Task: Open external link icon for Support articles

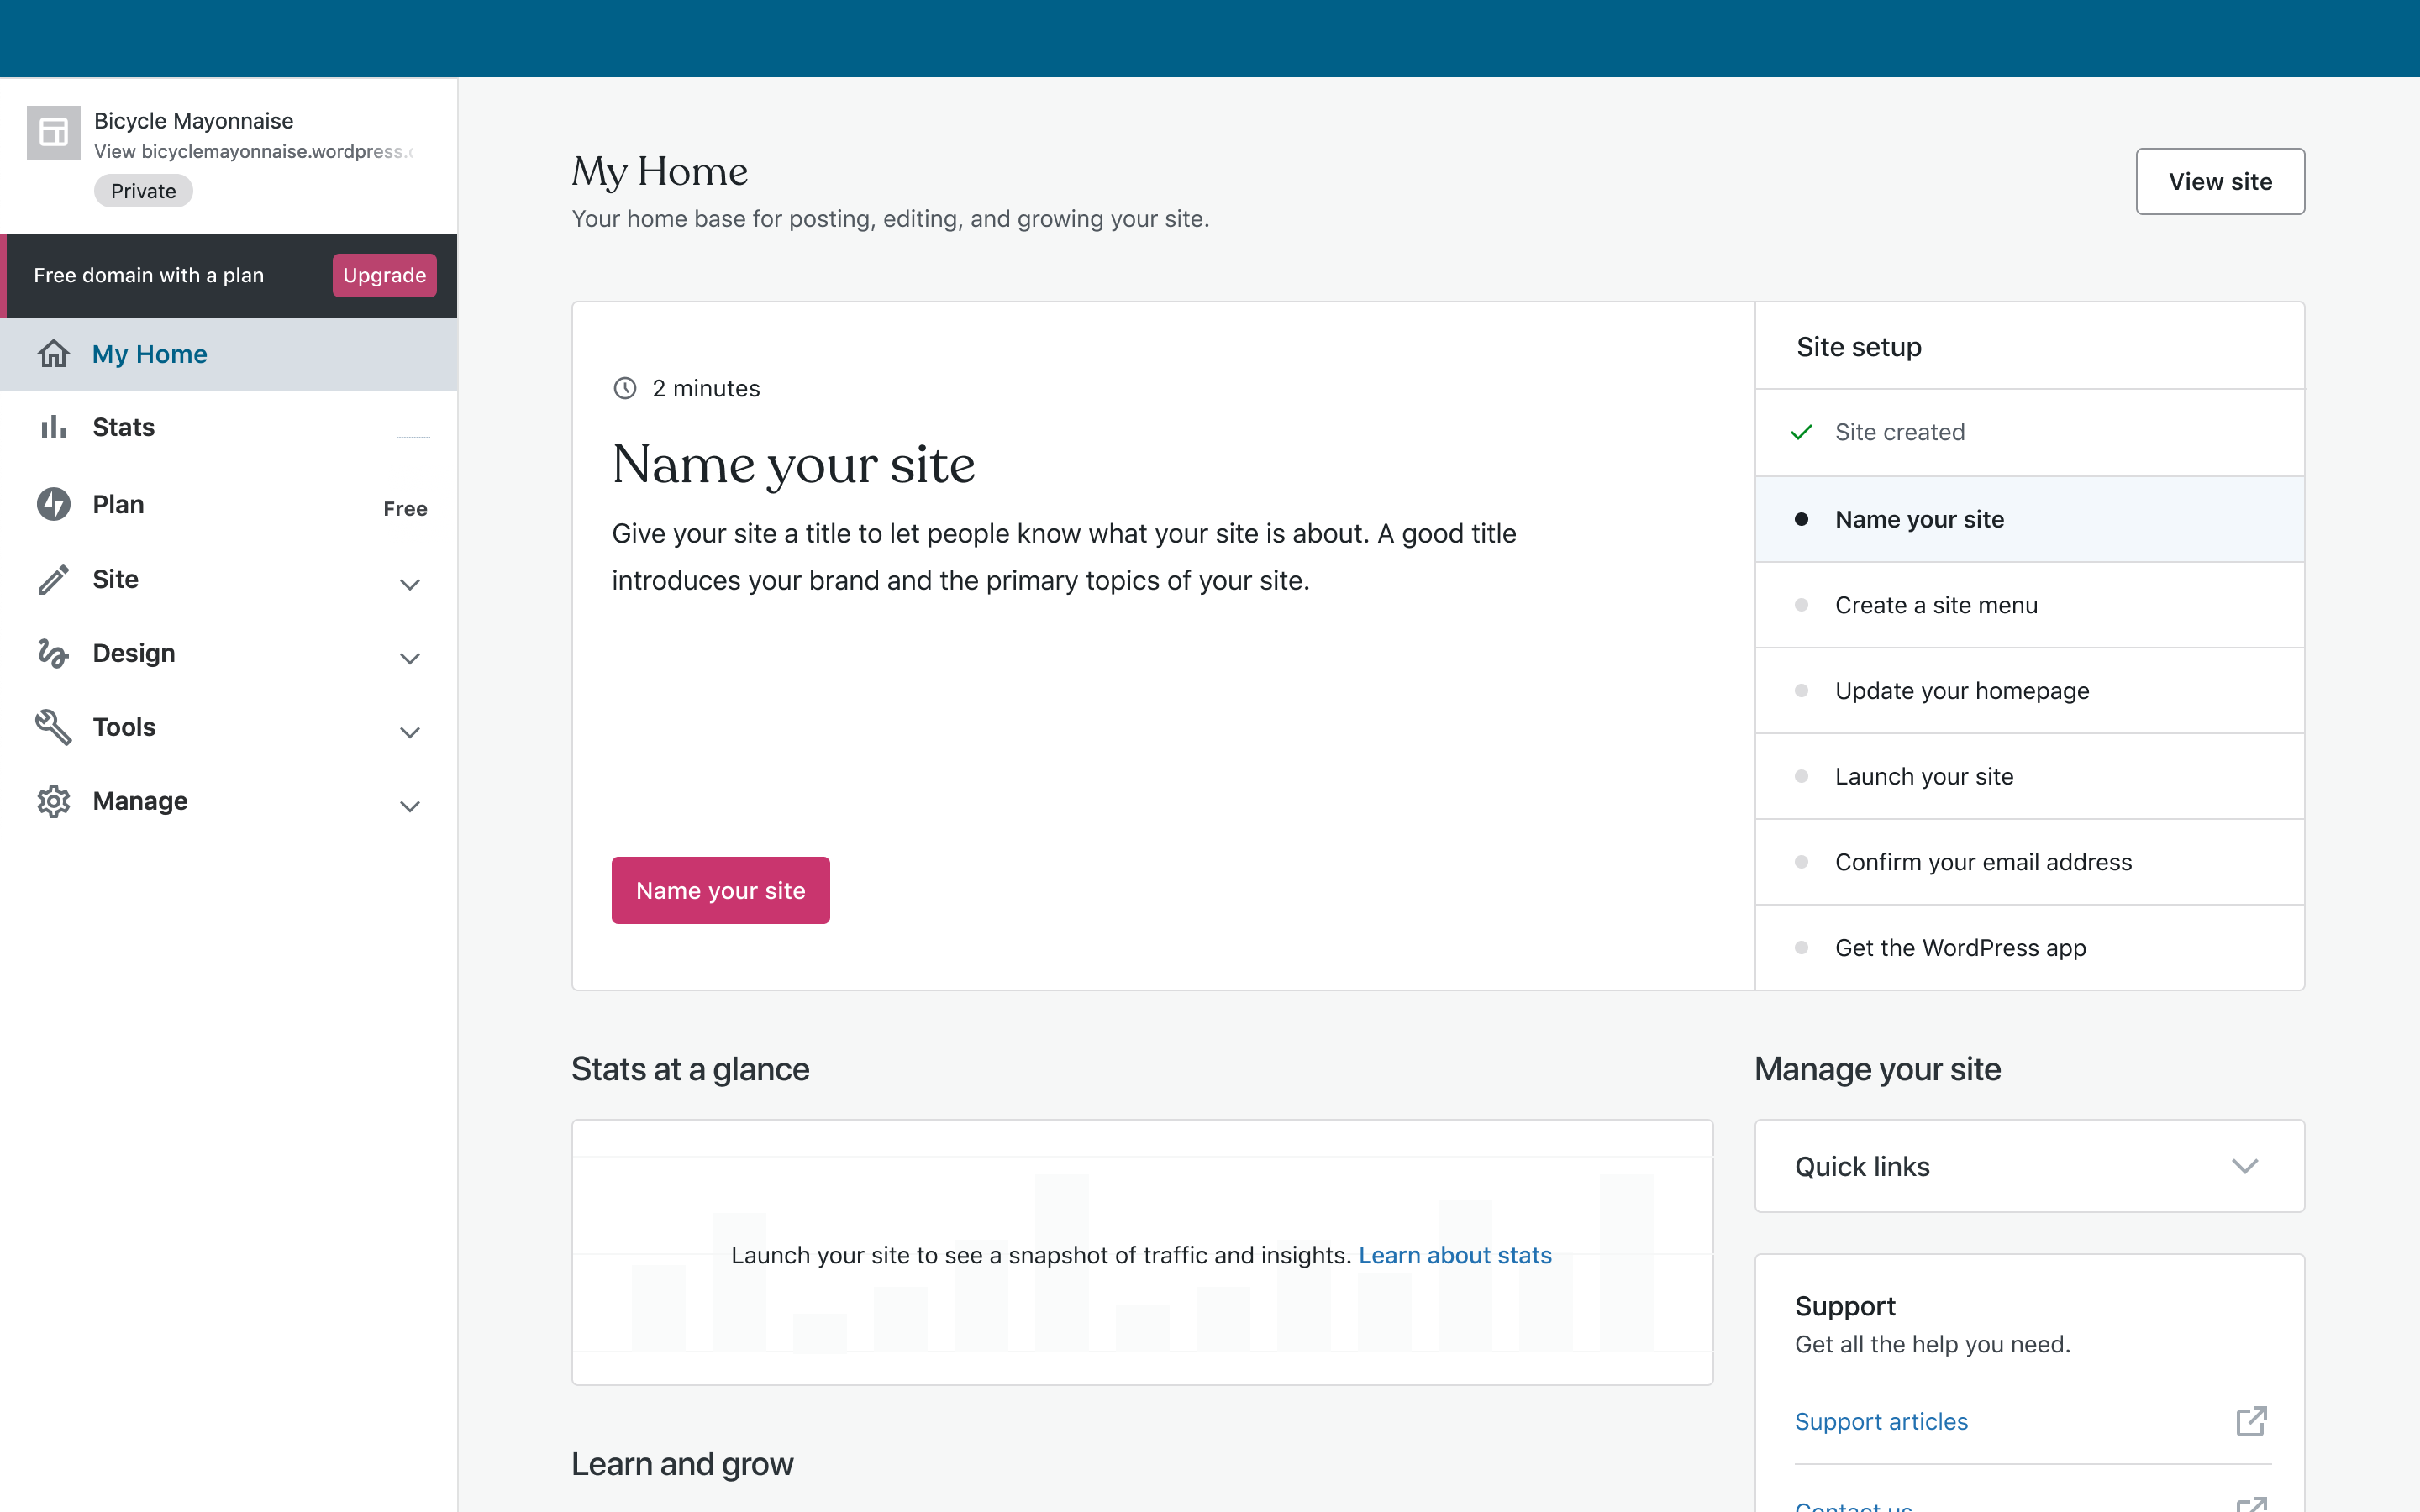Action: coord(2250,1421)
